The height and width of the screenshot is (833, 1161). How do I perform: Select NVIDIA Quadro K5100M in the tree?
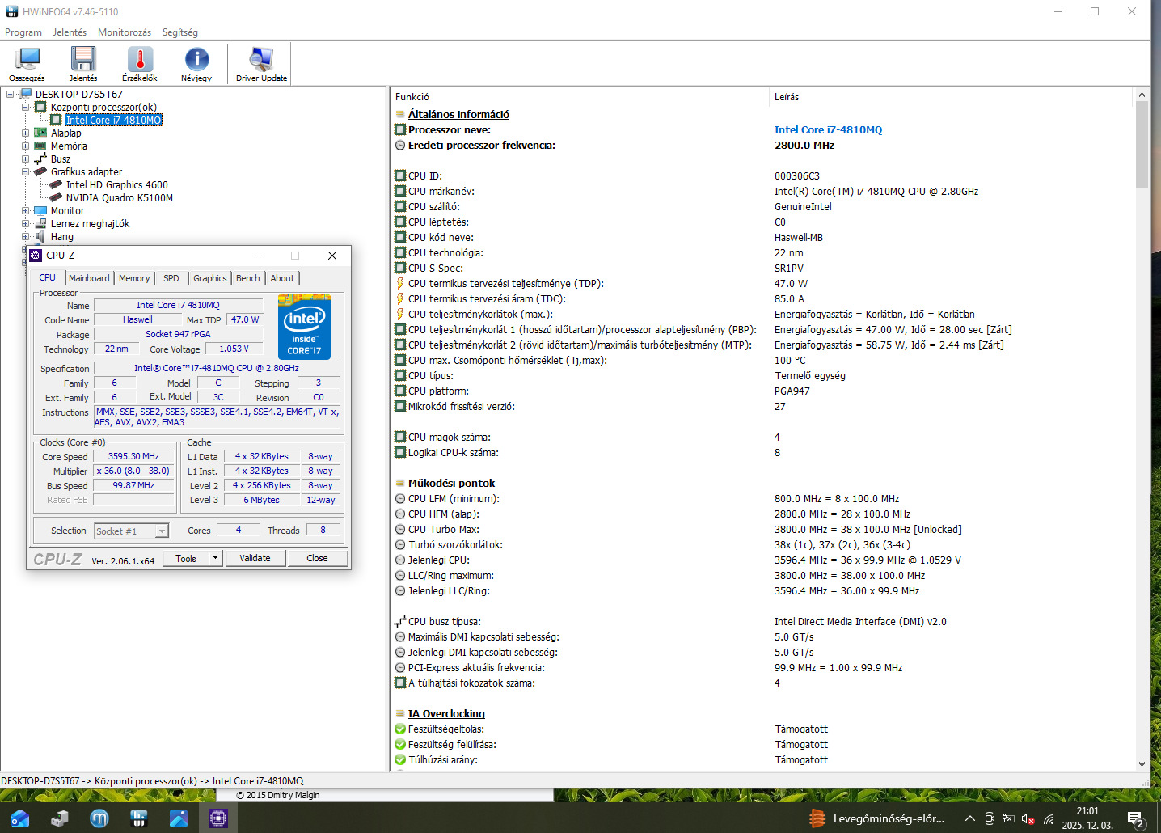119,197
